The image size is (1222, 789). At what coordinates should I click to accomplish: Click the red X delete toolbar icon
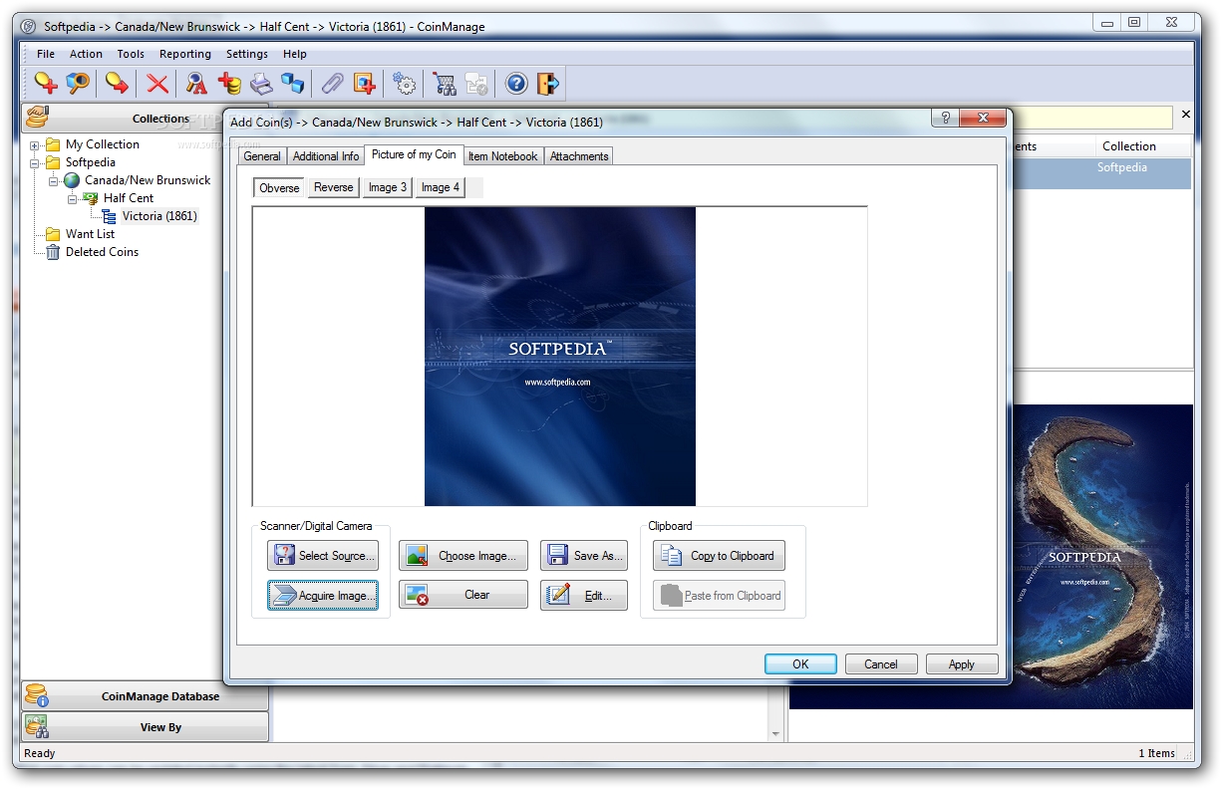pos(157,83)
